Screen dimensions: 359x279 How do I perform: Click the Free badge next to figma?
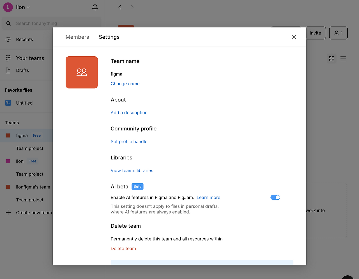pyautogui.click(x=37, y=135)
